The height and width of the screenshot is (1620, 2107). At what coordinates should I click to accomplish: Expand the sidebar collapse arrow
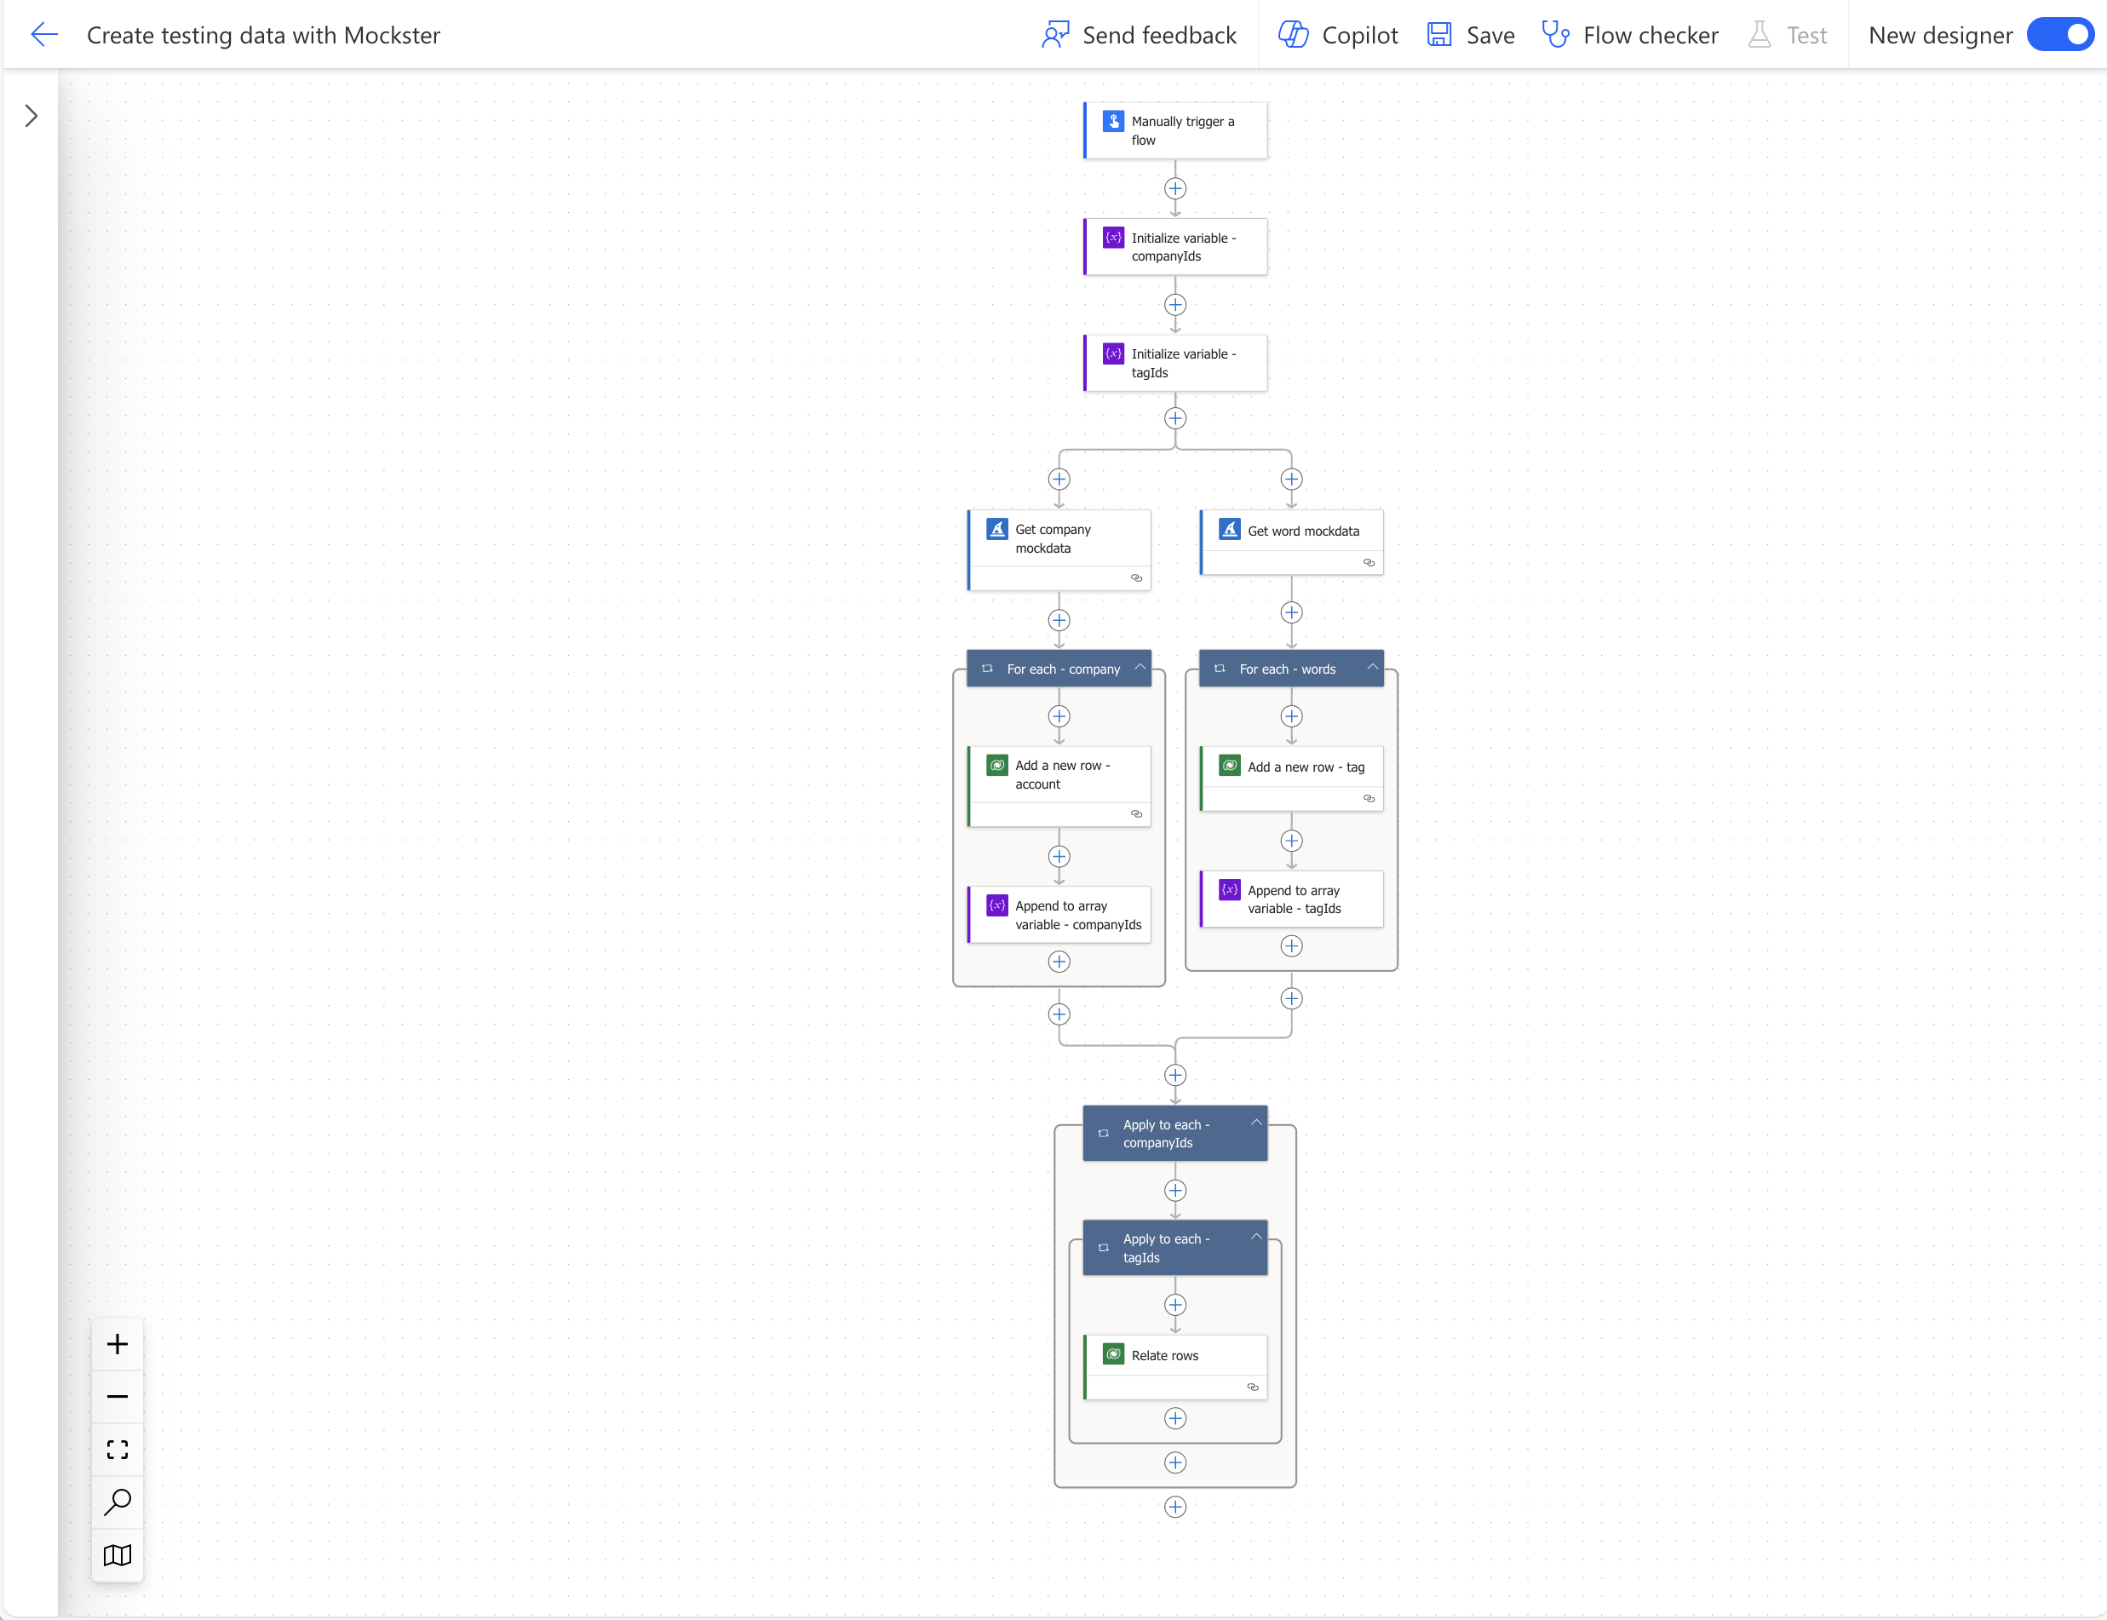coord(31,116)
